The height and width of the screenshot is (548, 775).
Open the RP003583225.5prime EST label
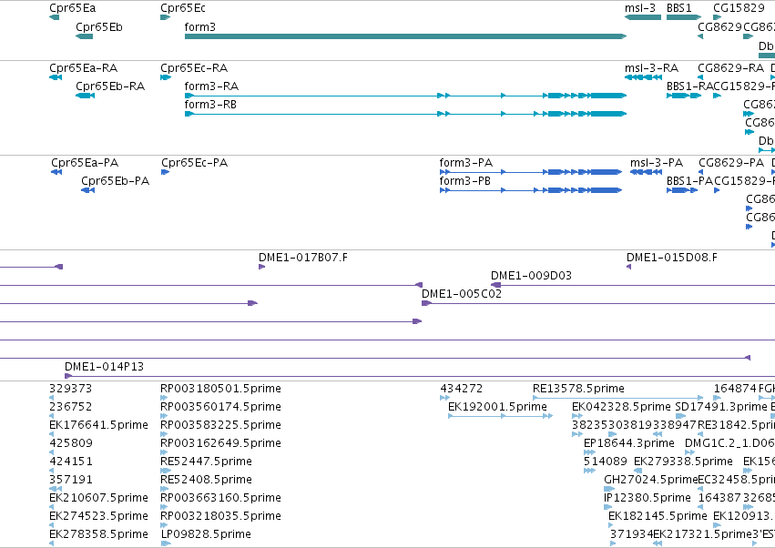click(221, 425)
